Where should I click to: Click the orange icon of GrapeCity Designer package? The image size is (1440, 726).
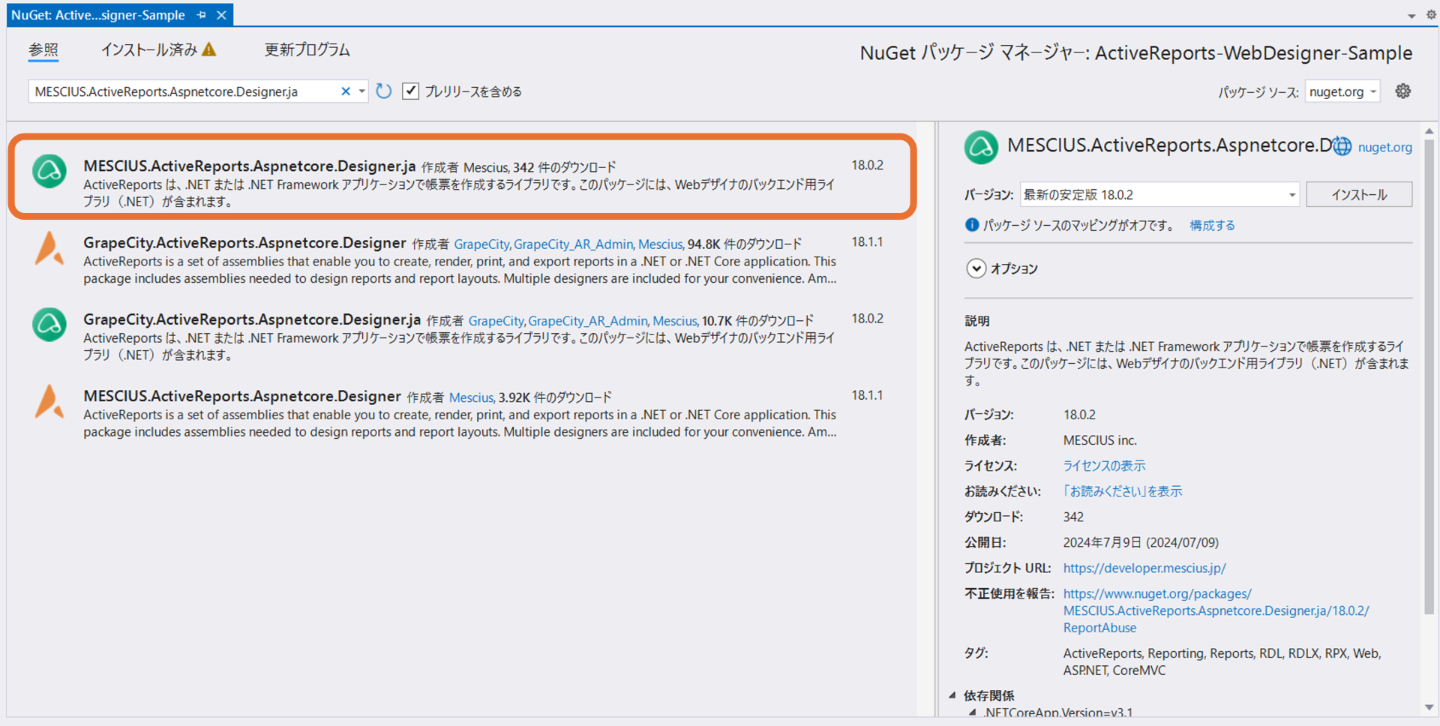[x=49, y=248]
